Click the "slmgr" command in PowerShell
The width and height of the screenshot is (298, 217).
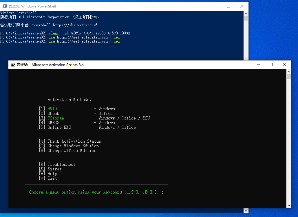click(54, 33)
